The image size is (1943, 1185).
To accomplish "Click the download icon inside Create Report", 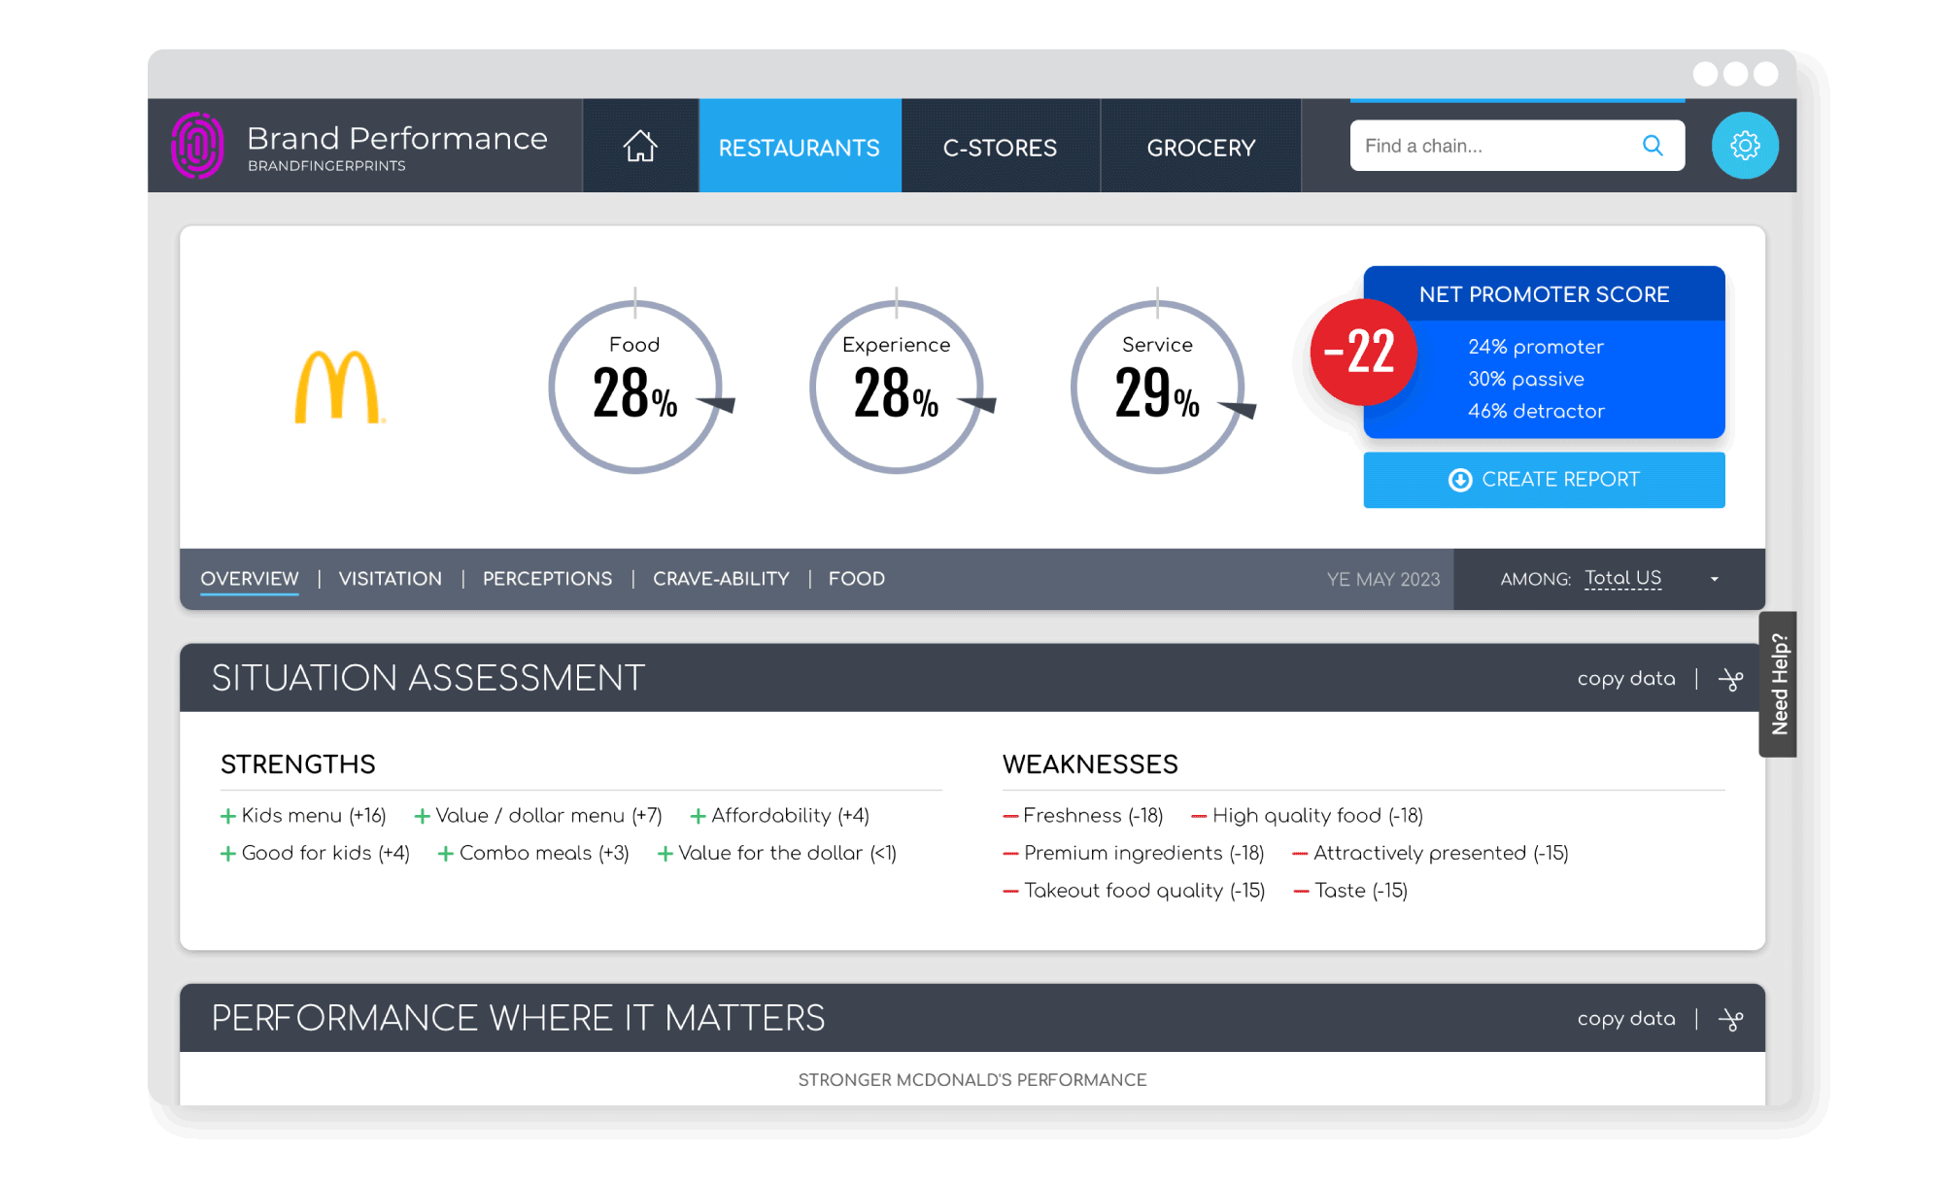I will click(1459, 479).
